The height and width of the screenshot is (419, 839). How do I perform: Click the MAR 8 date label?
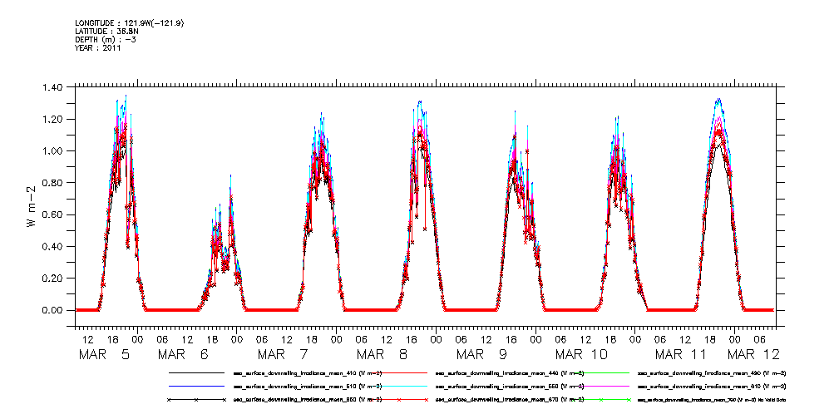(x=382, y=355)
